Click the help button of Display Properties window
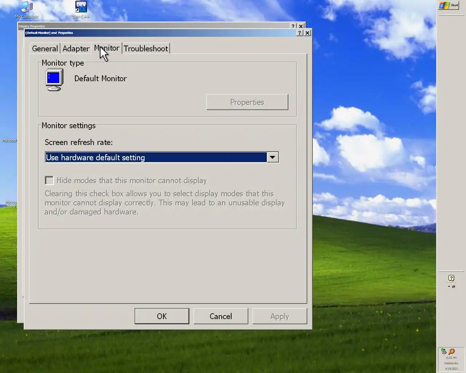Viewport: 466px width, 373px height. pyautogui.click(x=293, y=26)
